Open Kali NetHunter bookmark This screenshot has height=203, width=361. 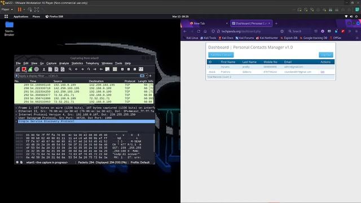267,38
